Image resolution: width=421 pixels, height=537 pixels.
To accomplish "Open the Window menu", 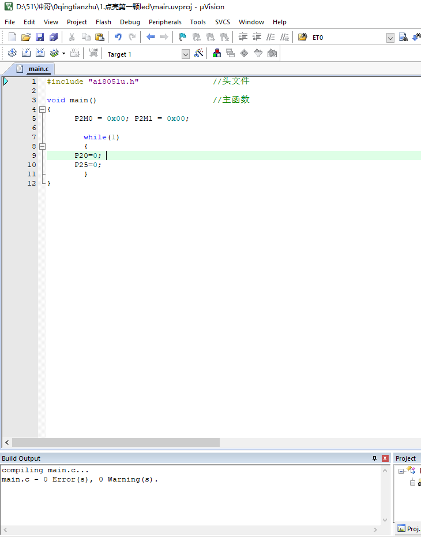I will coord(251,22).
